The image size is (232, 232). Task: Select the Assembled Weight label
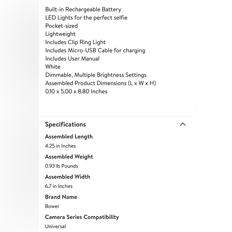pyautogui.click(x=69, y=157)
